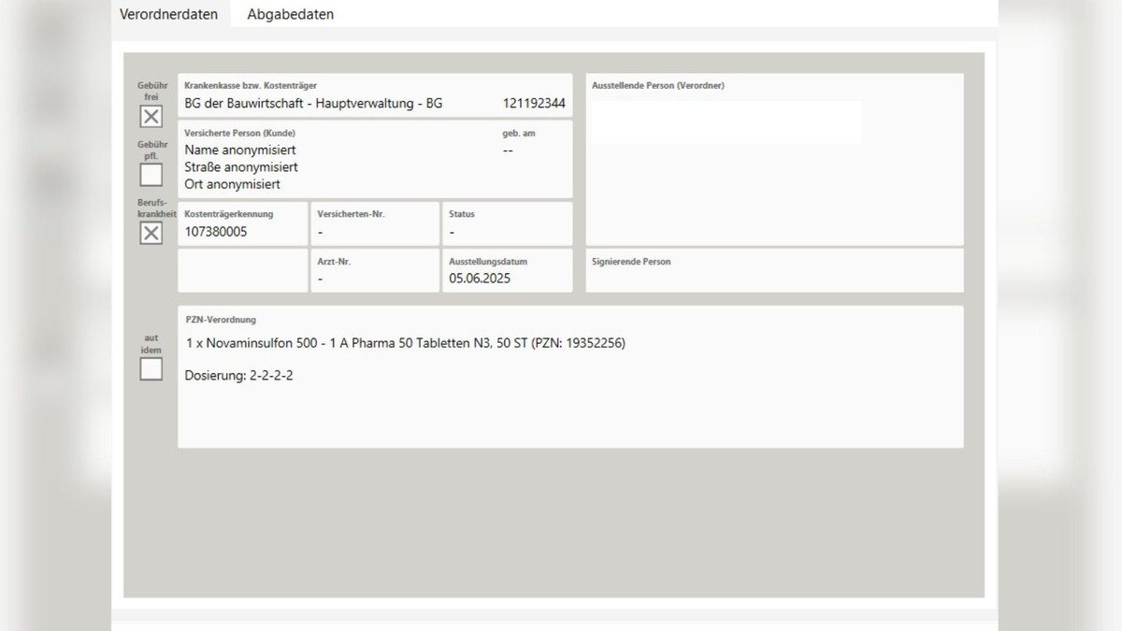Enable the Gebühr pfl. checkbox
Viewport: 1122px width, 631px height.
[151, 175]
